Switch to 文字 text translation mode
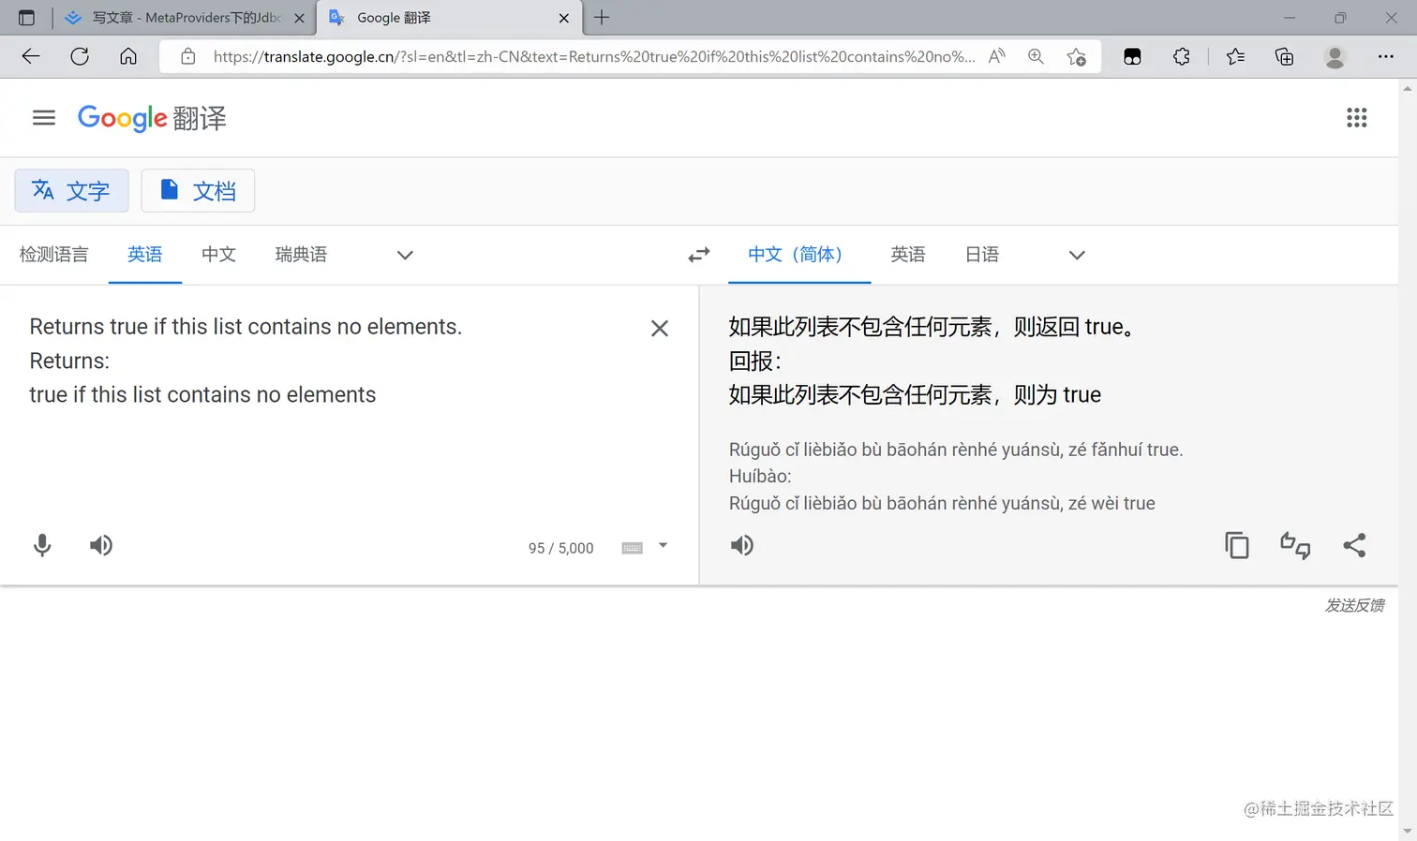The width and height of the screenshot is (1417, 841). pyautogui.click(x=71, y=191)
